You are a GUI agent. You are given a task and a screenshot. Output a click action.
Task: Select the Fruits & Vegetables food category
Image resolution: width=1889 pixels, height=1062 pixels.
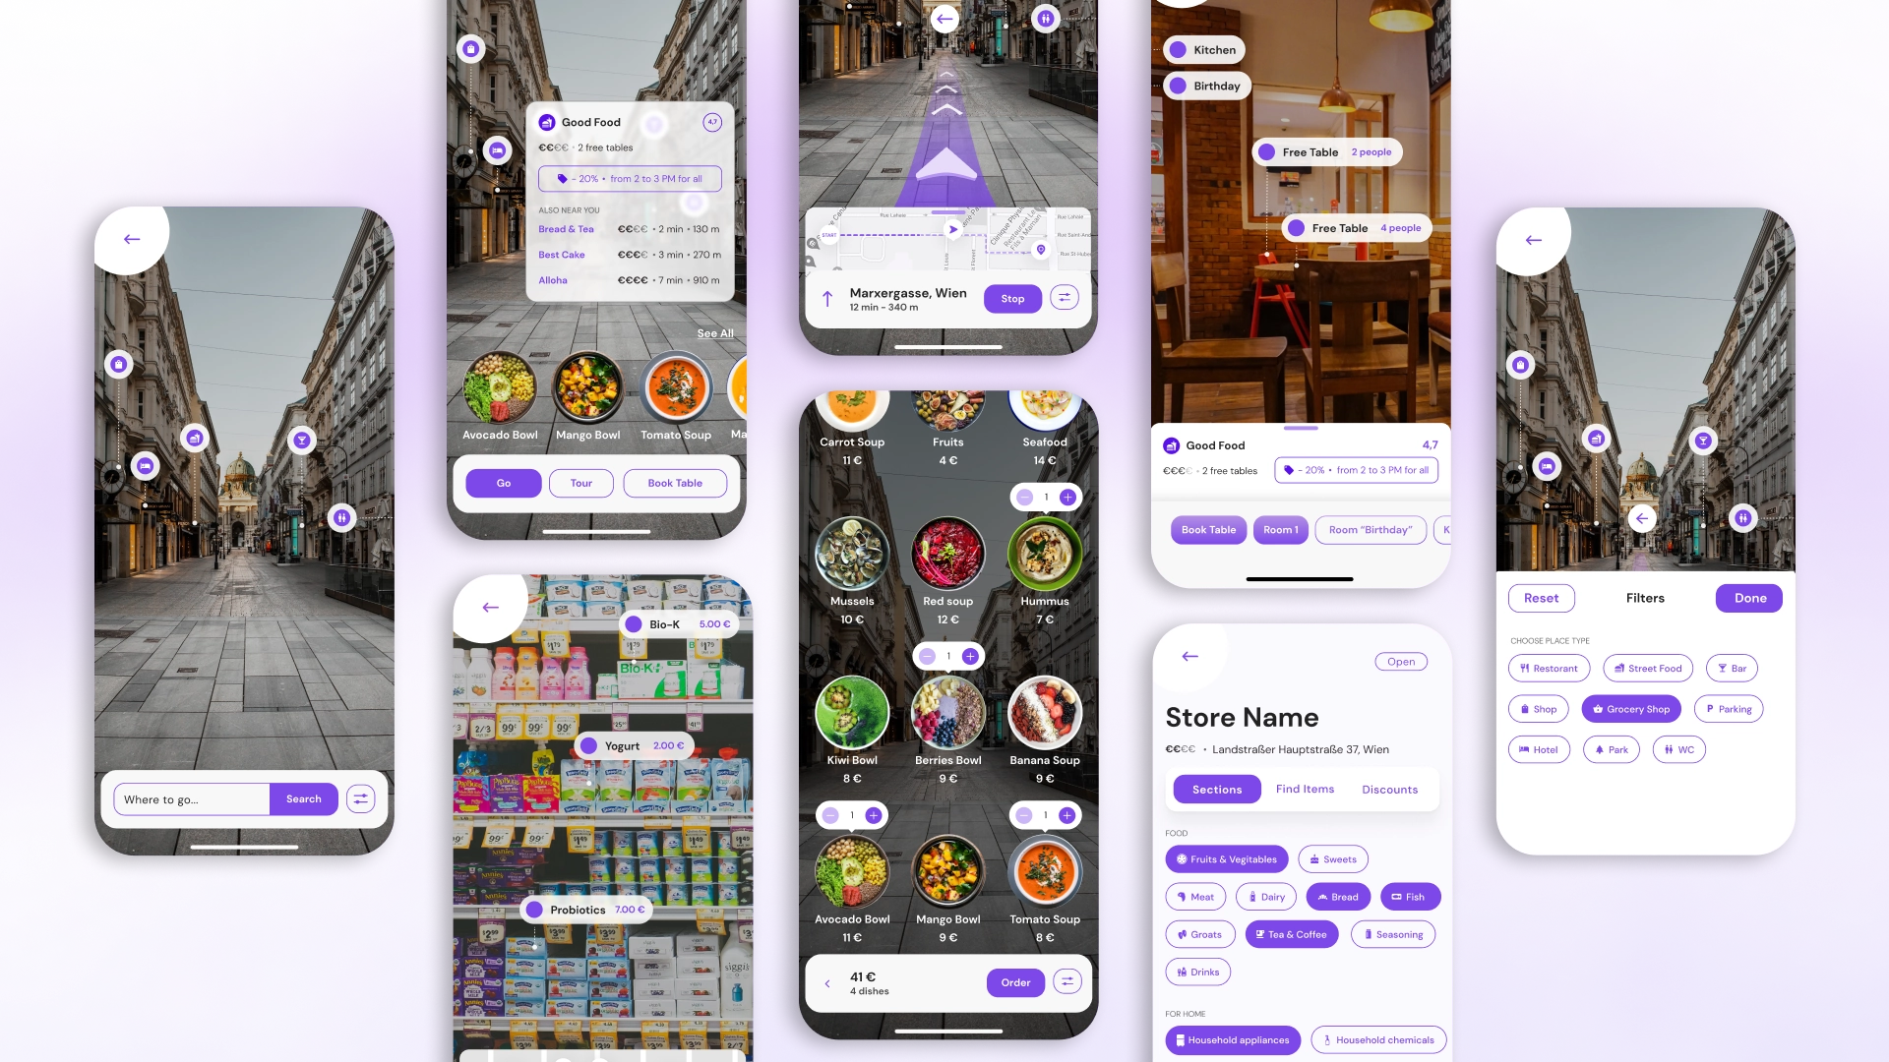click(1227, 858)
